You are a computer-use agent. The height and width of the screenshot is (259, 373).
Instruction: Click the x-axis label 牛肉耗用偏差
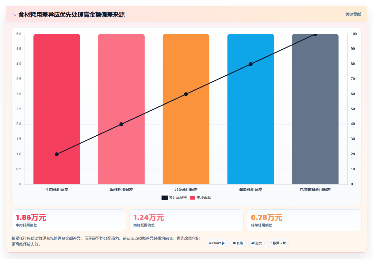coord(57,190)
